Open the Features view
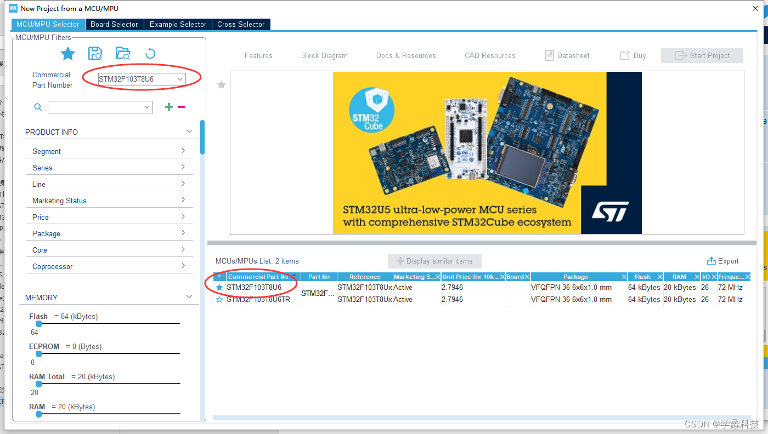This screenshot has height=434, width=768. tap(258, 55)
